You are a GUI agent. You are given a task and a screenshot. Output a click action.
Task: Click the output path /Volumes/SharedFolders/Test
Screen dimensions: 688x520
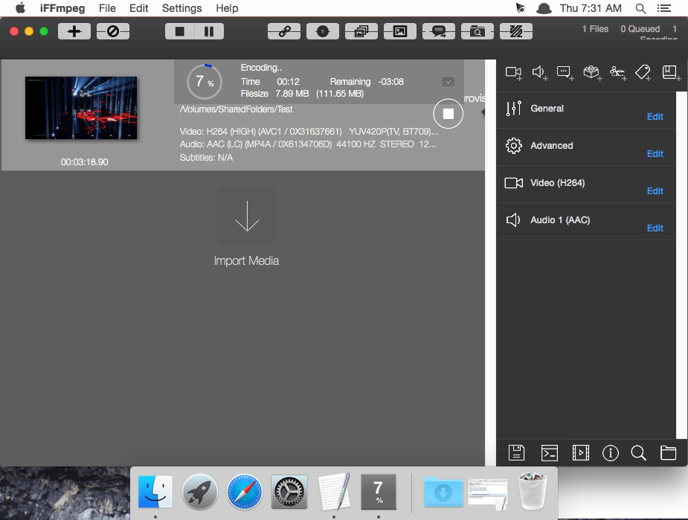coord(236,109)
